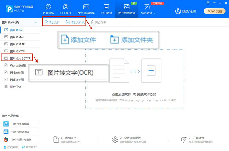Click 添加文件夹 in the toolbar

tap(75, 22)
